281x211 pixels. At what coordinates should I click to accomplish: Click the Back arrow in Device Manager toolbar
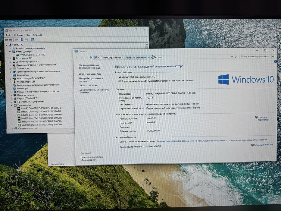pyautogui.click(x=6, y=40)
